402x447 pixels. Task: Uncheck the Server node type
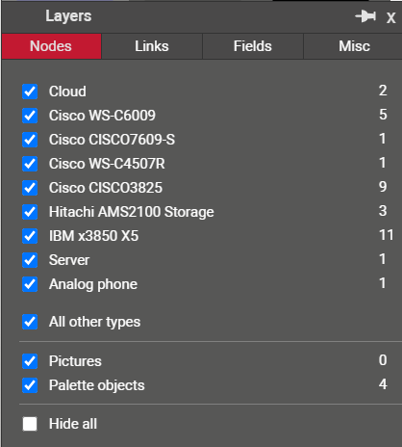(30, 260)
